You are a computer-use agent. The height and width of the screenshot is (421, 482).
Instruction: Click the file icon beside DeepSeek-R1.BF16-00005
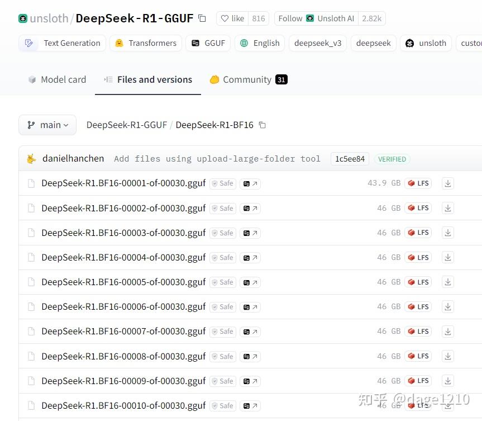coord(31,282)
